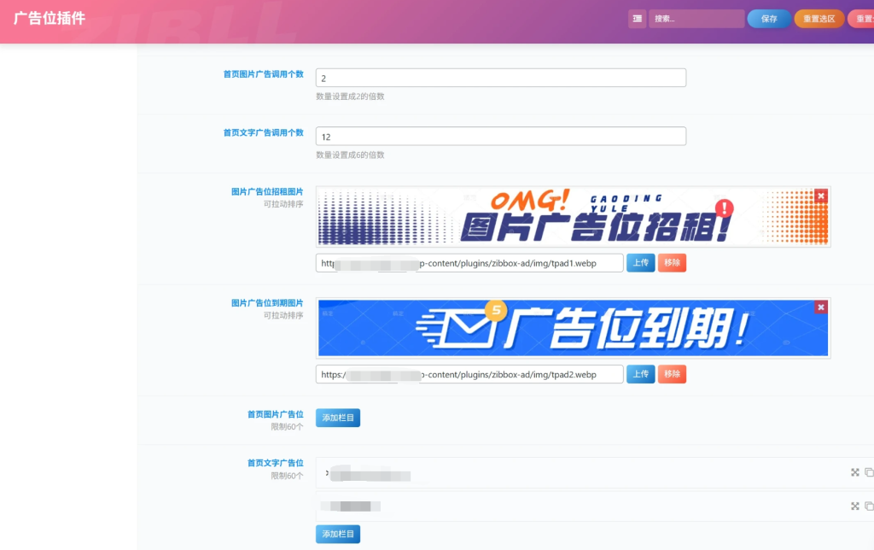
Task: Remove the 广告位到期 banner with its X icon
Action: [x=820, y=307]
